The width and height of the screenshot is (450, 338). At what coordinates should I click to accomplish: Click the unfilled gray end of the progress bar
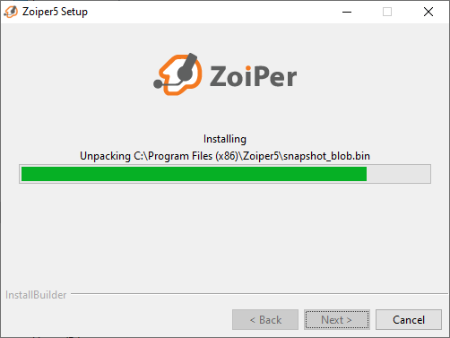(398, 174)
